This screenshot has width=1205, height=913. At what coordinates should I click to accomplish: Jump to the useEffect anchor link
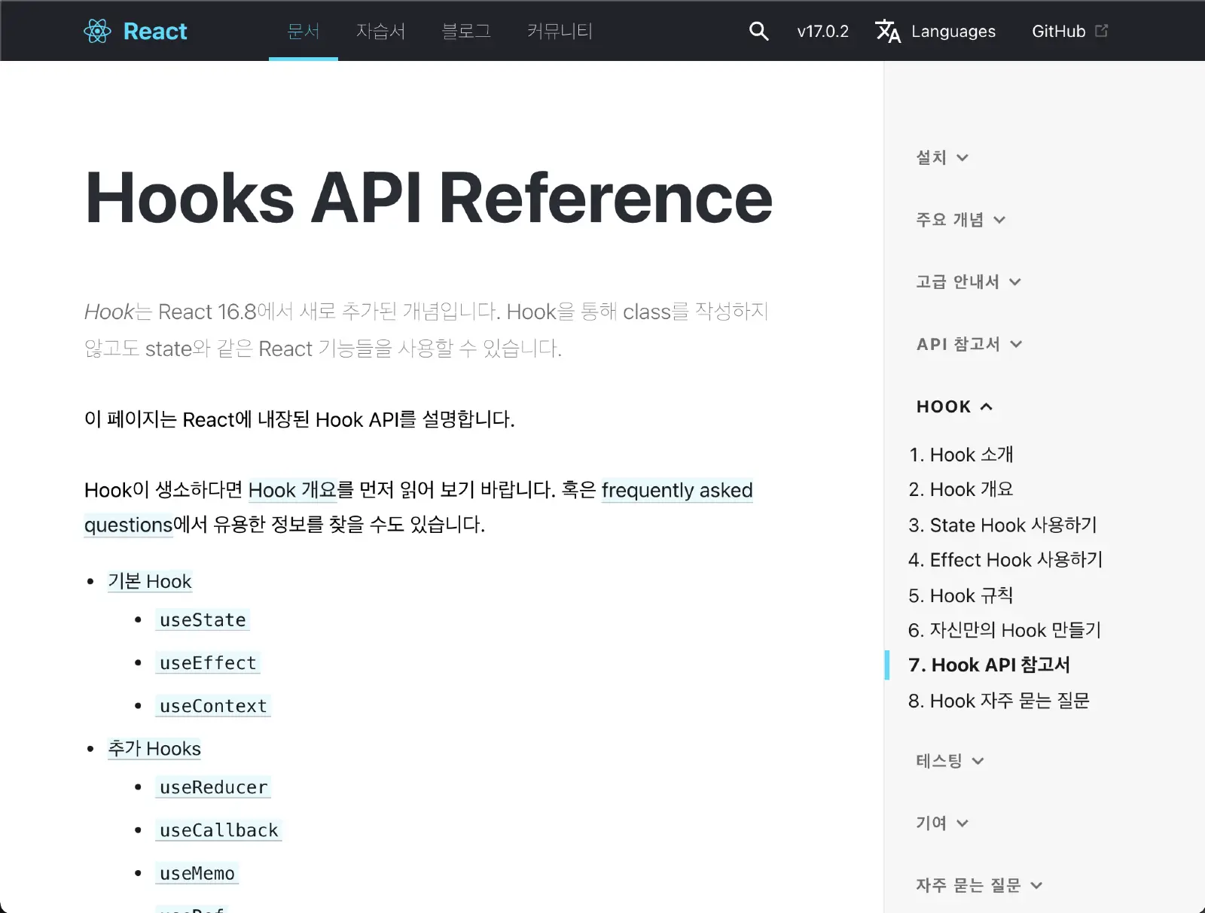point(208,663)
